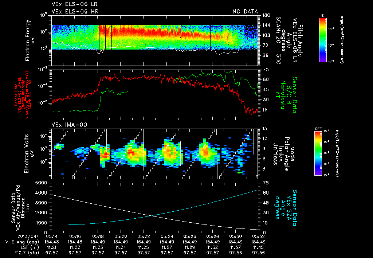
Task: Click the 05:24 time tick label
Action: click(167, 236)
